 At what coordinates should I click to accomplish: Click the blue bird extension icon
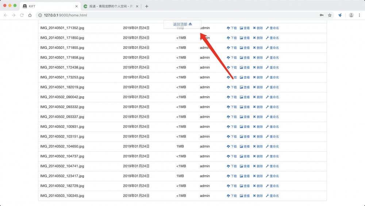pyautogui.click(x=340, y=15)
